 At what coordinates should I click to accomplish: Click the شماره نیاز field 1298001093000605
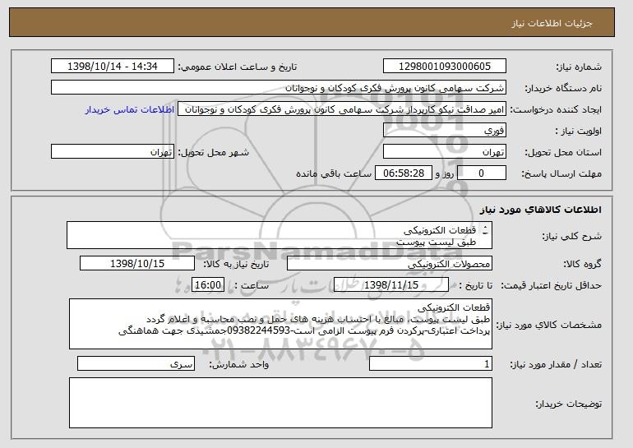point(445,67)
